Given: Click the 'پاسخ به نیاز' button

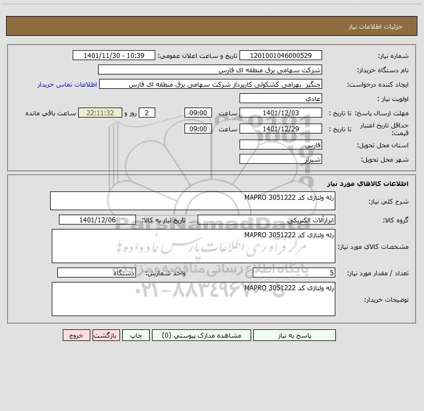Looking at the screenshot, I should (295, 335).
